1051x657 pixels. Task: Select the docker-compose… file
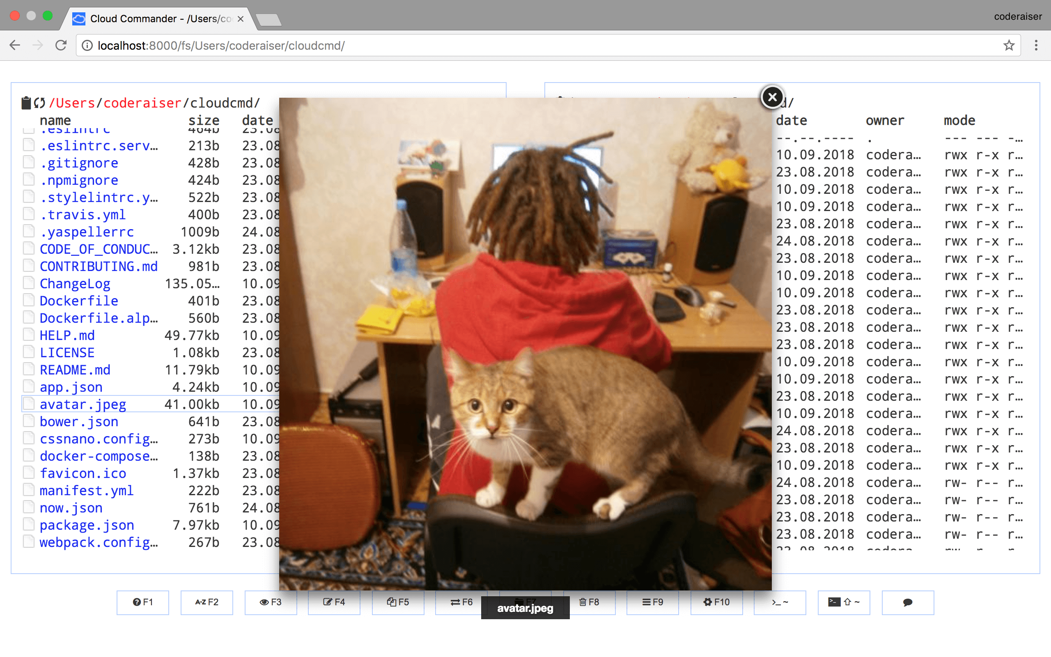99,456
